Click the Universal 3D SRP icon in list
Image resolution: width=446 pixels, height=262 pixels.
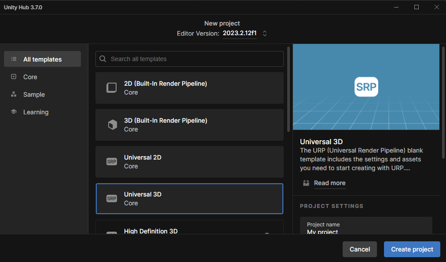coord(112,198)
